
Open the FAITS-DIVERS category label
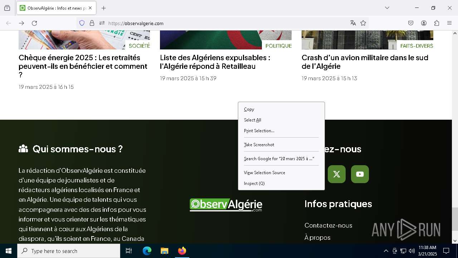(x=417, y=46)
